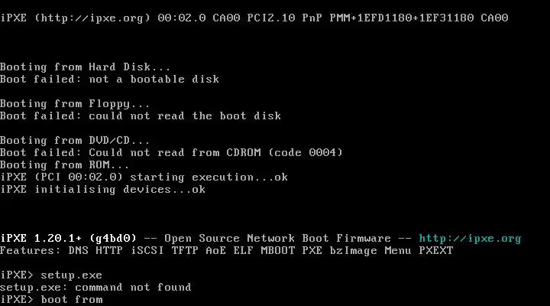Click 'iPXE initialising devices...ok' line

pos(102,190)
